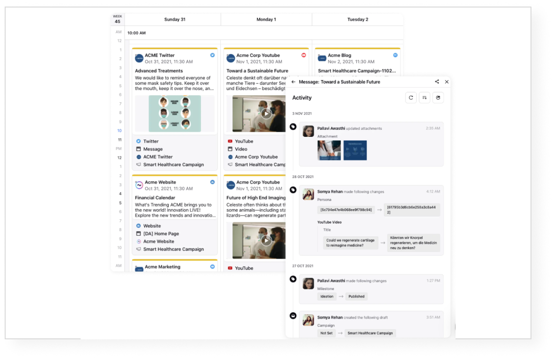Click the 28 OCT 2021 timeline marker icon
This screenshot has width=553, height=359.
(293, 190)
